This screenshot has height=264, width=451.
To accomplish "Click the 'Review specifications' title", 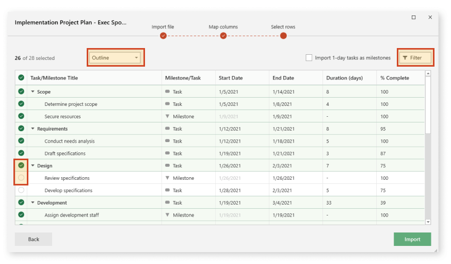I will [67, 178].
